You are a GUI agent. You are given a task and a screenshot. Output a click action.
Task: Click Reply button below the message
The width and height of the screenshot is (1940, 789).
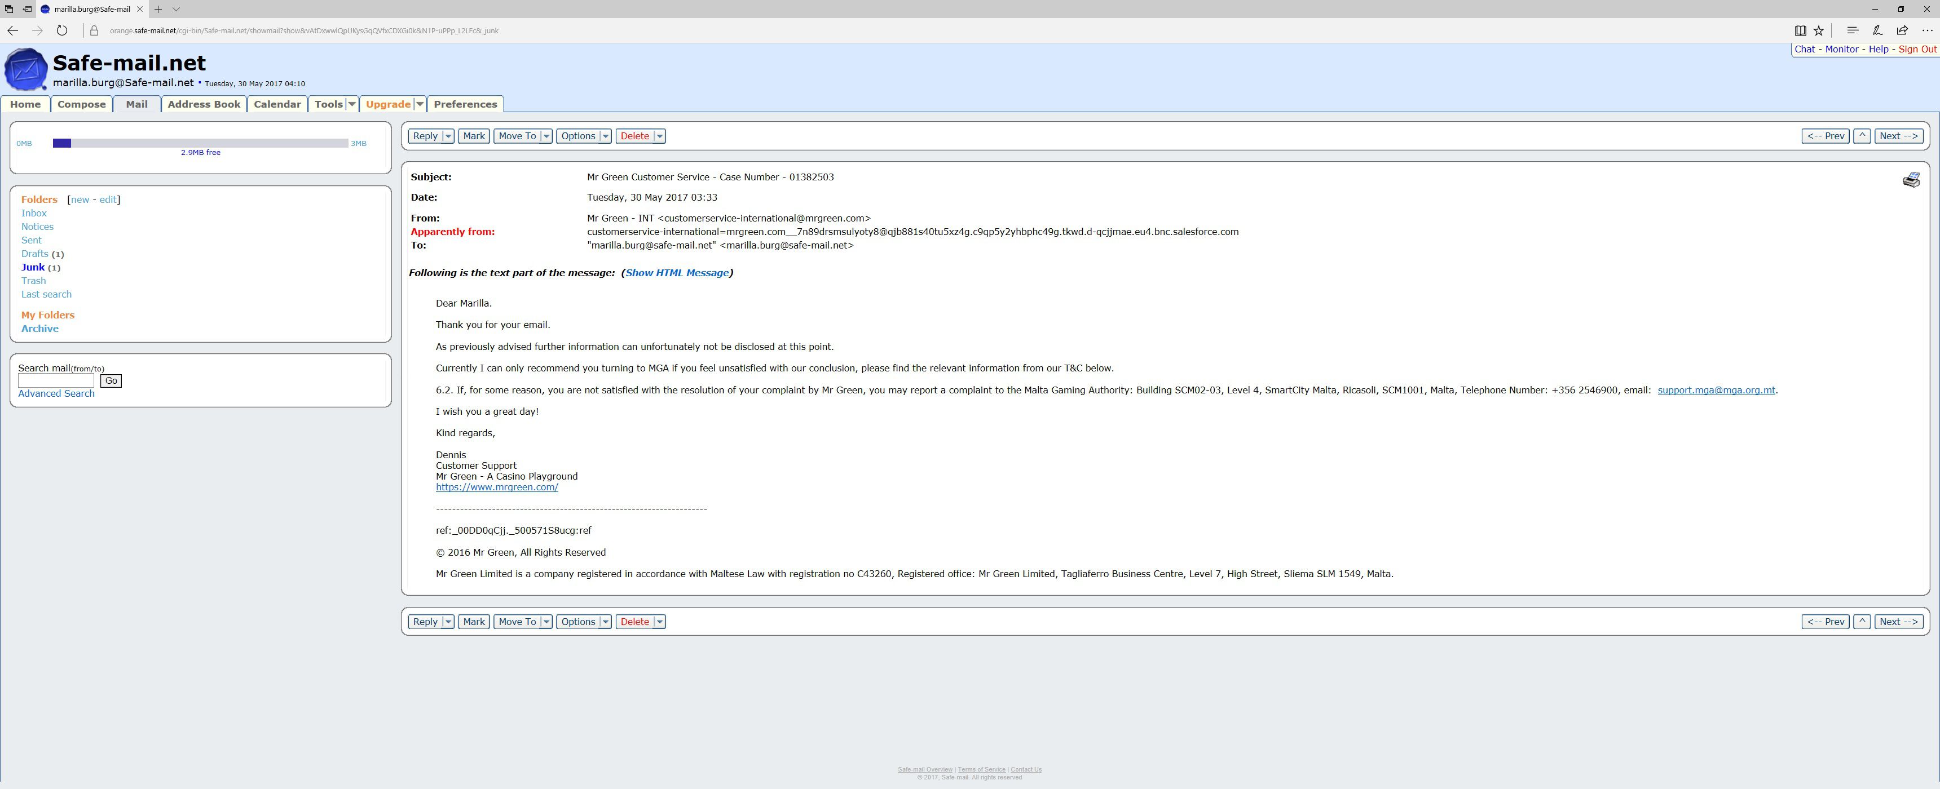[426, 622]
